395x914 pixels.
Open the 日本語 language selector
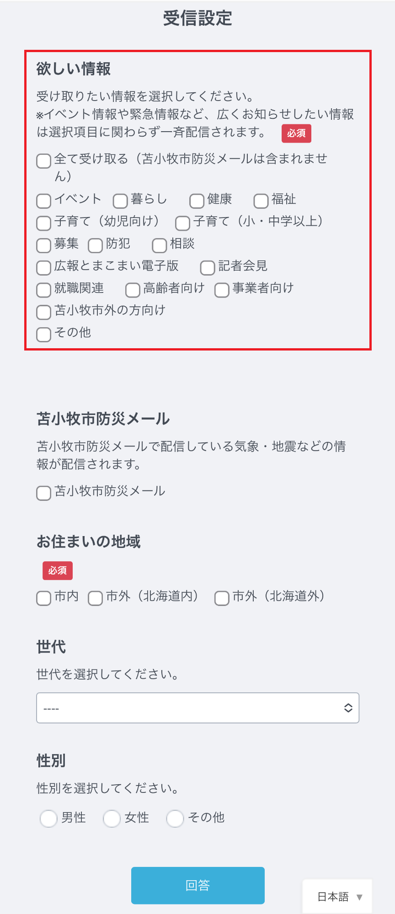pyautogui.click(x=339, y=897)
